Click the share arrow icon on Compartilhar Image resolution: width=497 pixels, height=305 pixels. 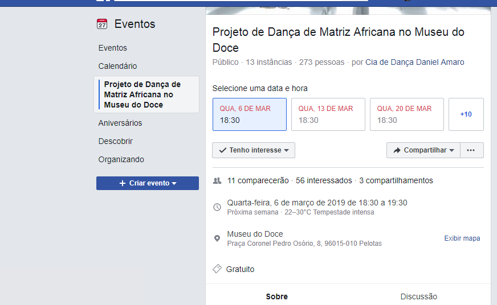[x=397, y=150]
